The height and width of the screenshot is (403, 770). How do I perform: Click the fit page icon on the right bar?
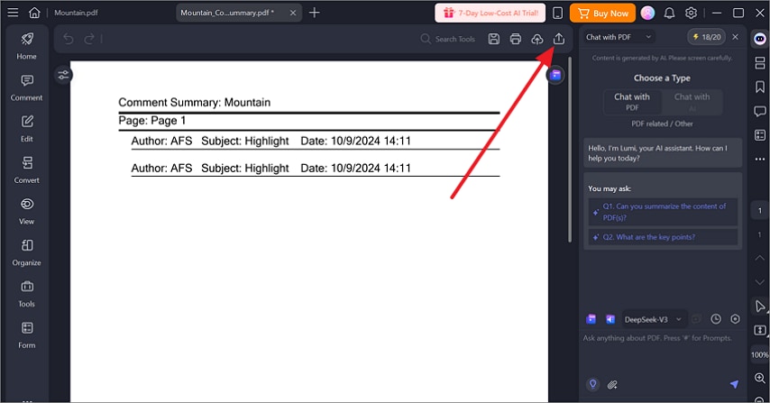[x=760, y=330]
